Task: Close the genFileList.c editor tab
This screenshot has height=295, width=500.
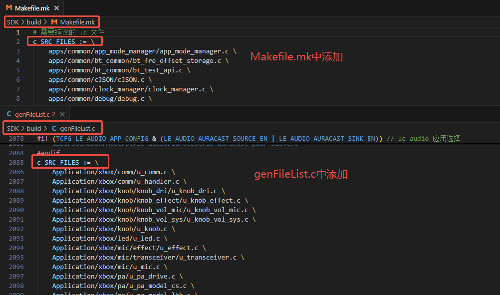Action: click(x=62, y=114)
